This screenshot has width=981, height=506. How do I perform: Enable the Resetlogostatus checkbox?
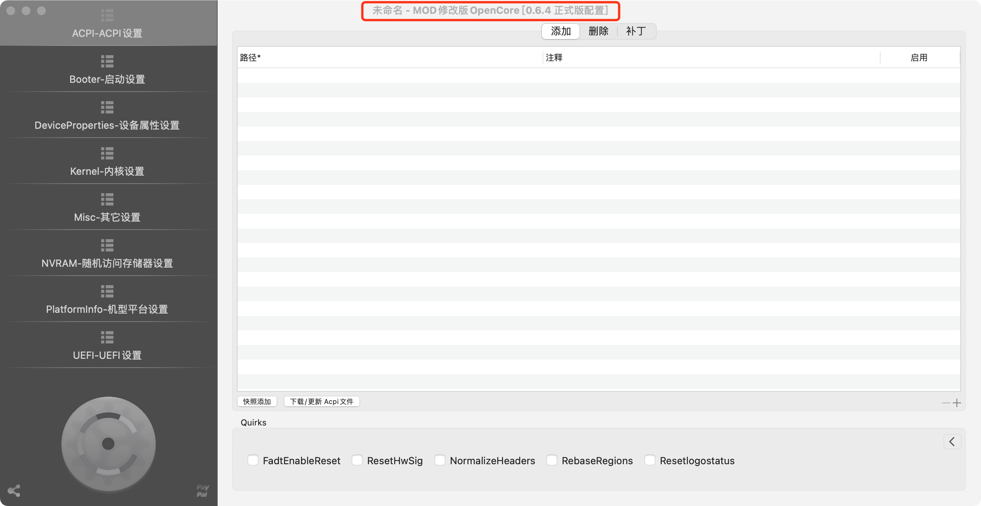650,460
